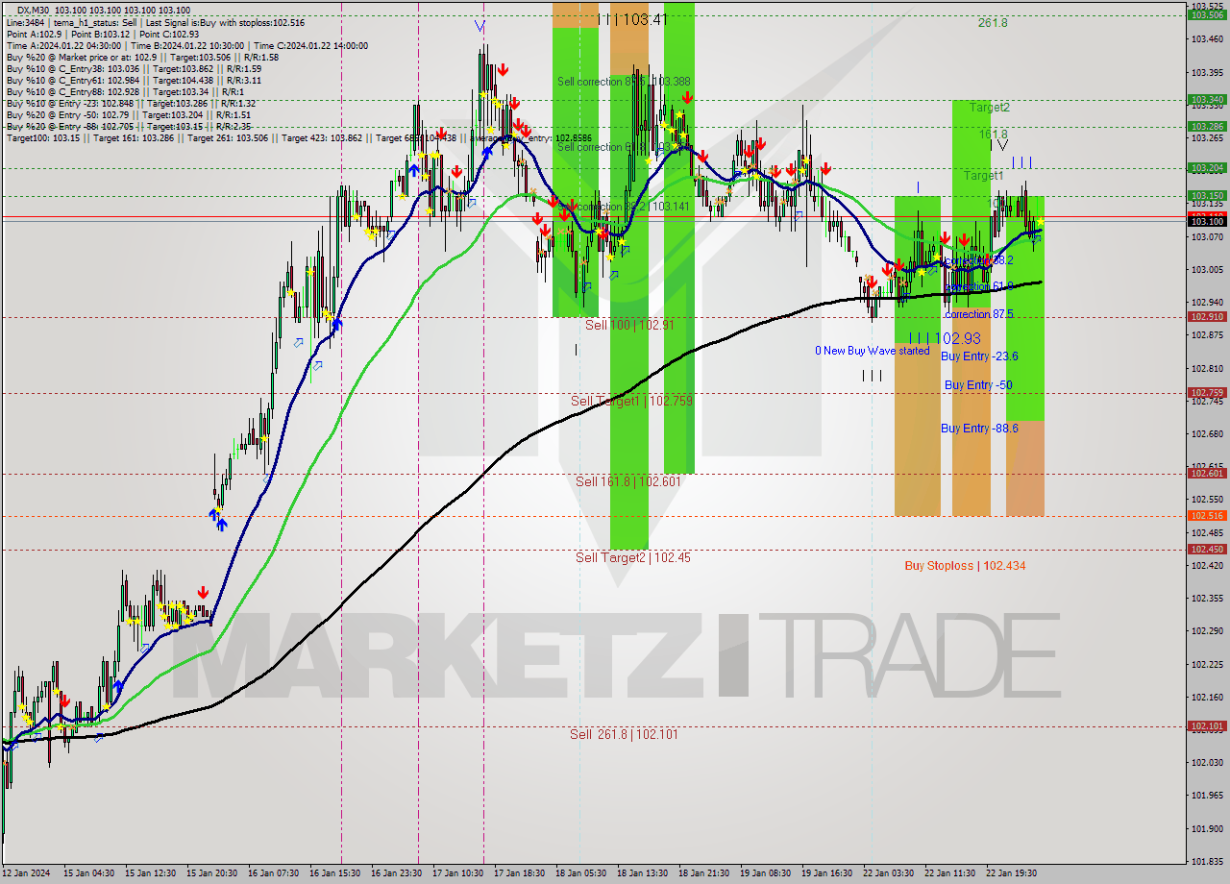1230x884 pixels.
Task: Select the 102.680 price axis tick
Action: tap(1207, 433)
